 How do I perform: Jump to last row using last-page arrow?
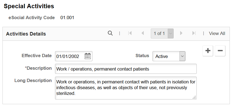(194, 33)
